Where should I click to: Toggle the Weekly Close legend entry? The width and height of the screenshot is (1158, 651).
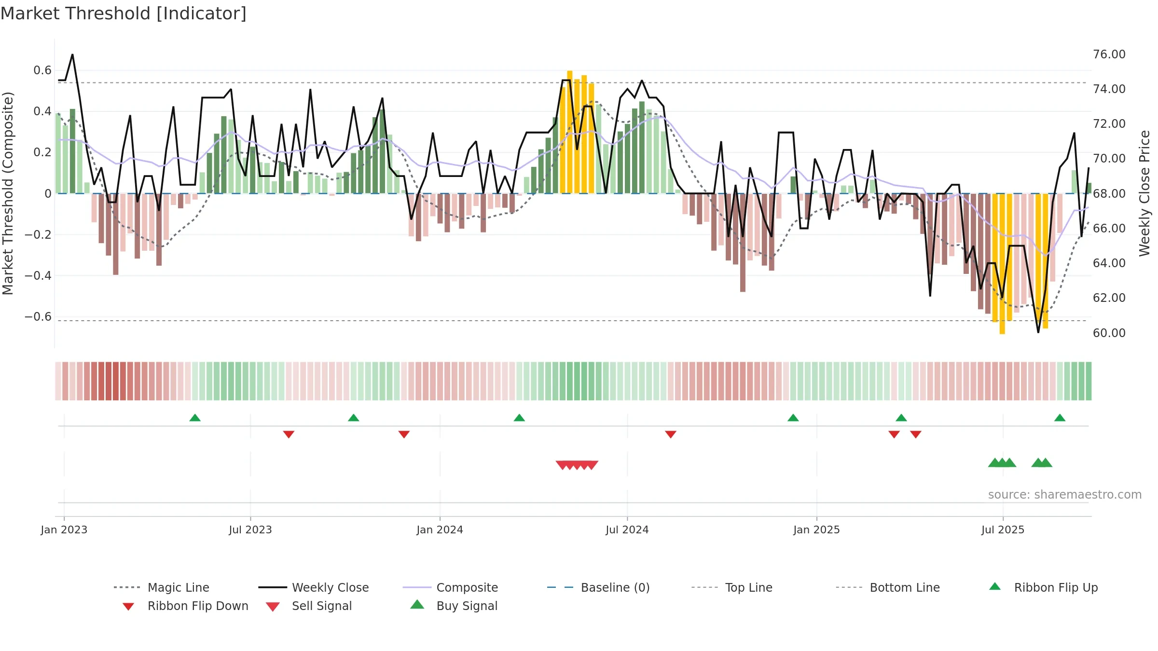click(x=314, y=587)
